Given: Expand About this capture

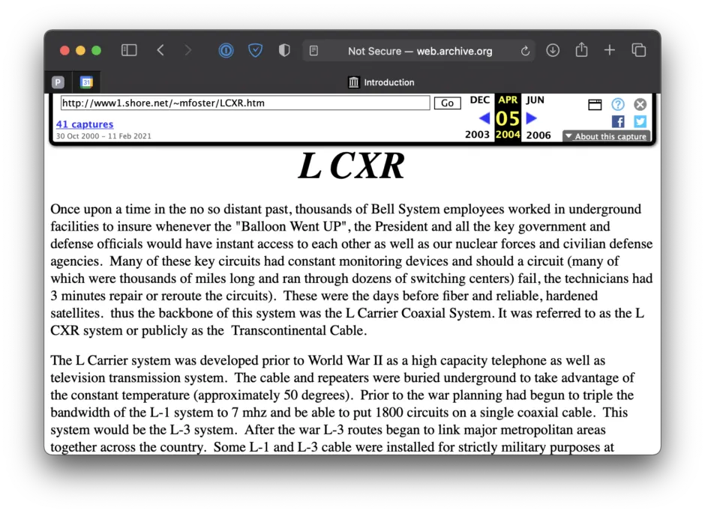Looking at the screenshot, I should click(x=606, y=136).
